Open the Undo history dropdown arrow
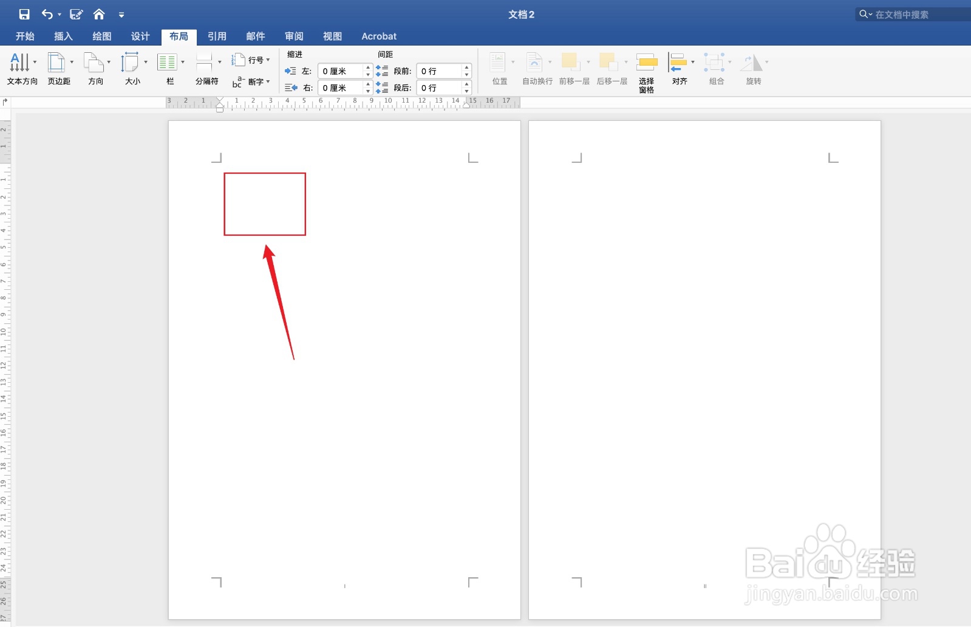Image resolution: width=971 pixels, height=627 pixels. pos(60,15)
